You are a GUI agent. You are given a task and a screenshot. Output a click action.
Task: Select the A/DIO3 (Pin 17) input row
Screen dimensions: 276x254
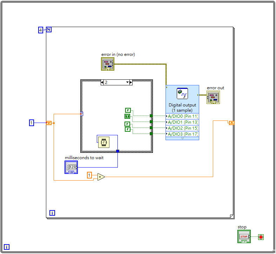182,134
